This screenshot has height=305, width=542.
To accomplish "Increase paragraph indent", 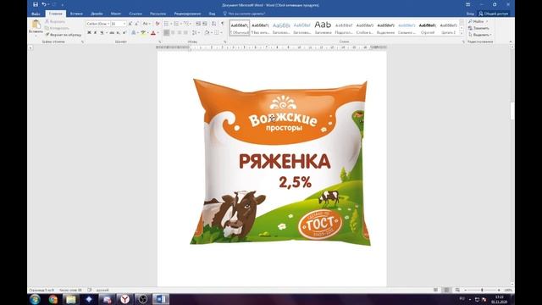I will coord(205,24).
